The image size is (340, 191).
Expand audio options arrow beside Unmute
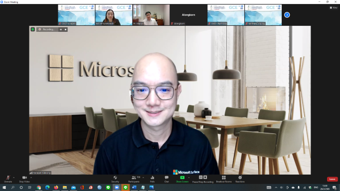click(x=13, y=178)
